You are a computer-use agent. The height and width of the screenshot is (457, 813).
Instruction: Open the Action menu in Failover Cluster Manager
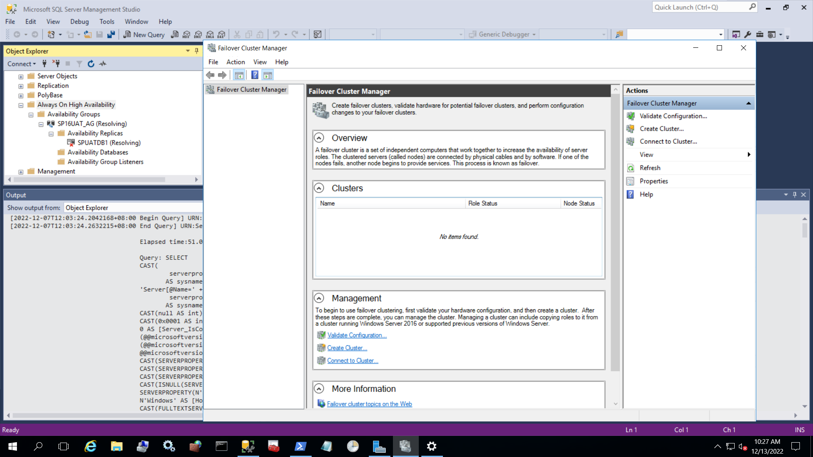pyautogui.click(x=235, y=62)
